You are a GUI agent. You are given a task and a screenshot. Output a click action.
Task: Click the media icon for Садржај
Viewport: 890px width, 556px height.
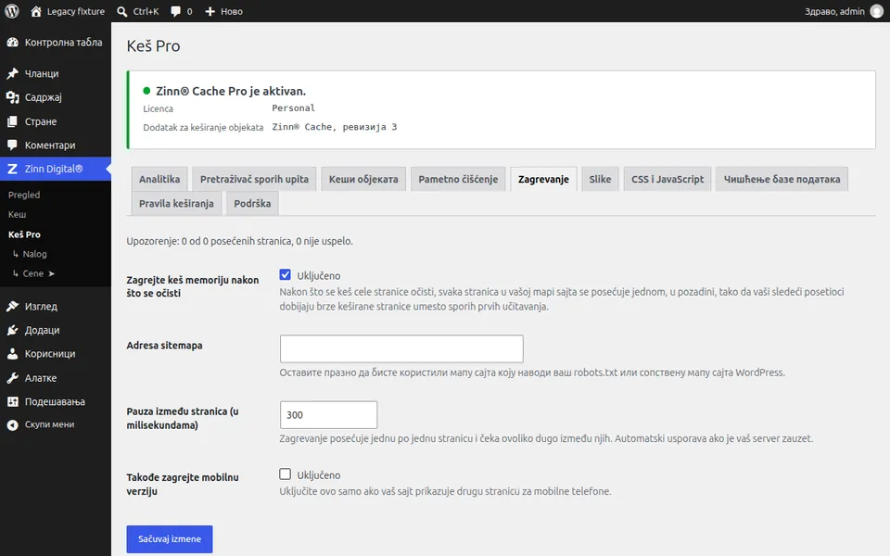tap(12, 97)
